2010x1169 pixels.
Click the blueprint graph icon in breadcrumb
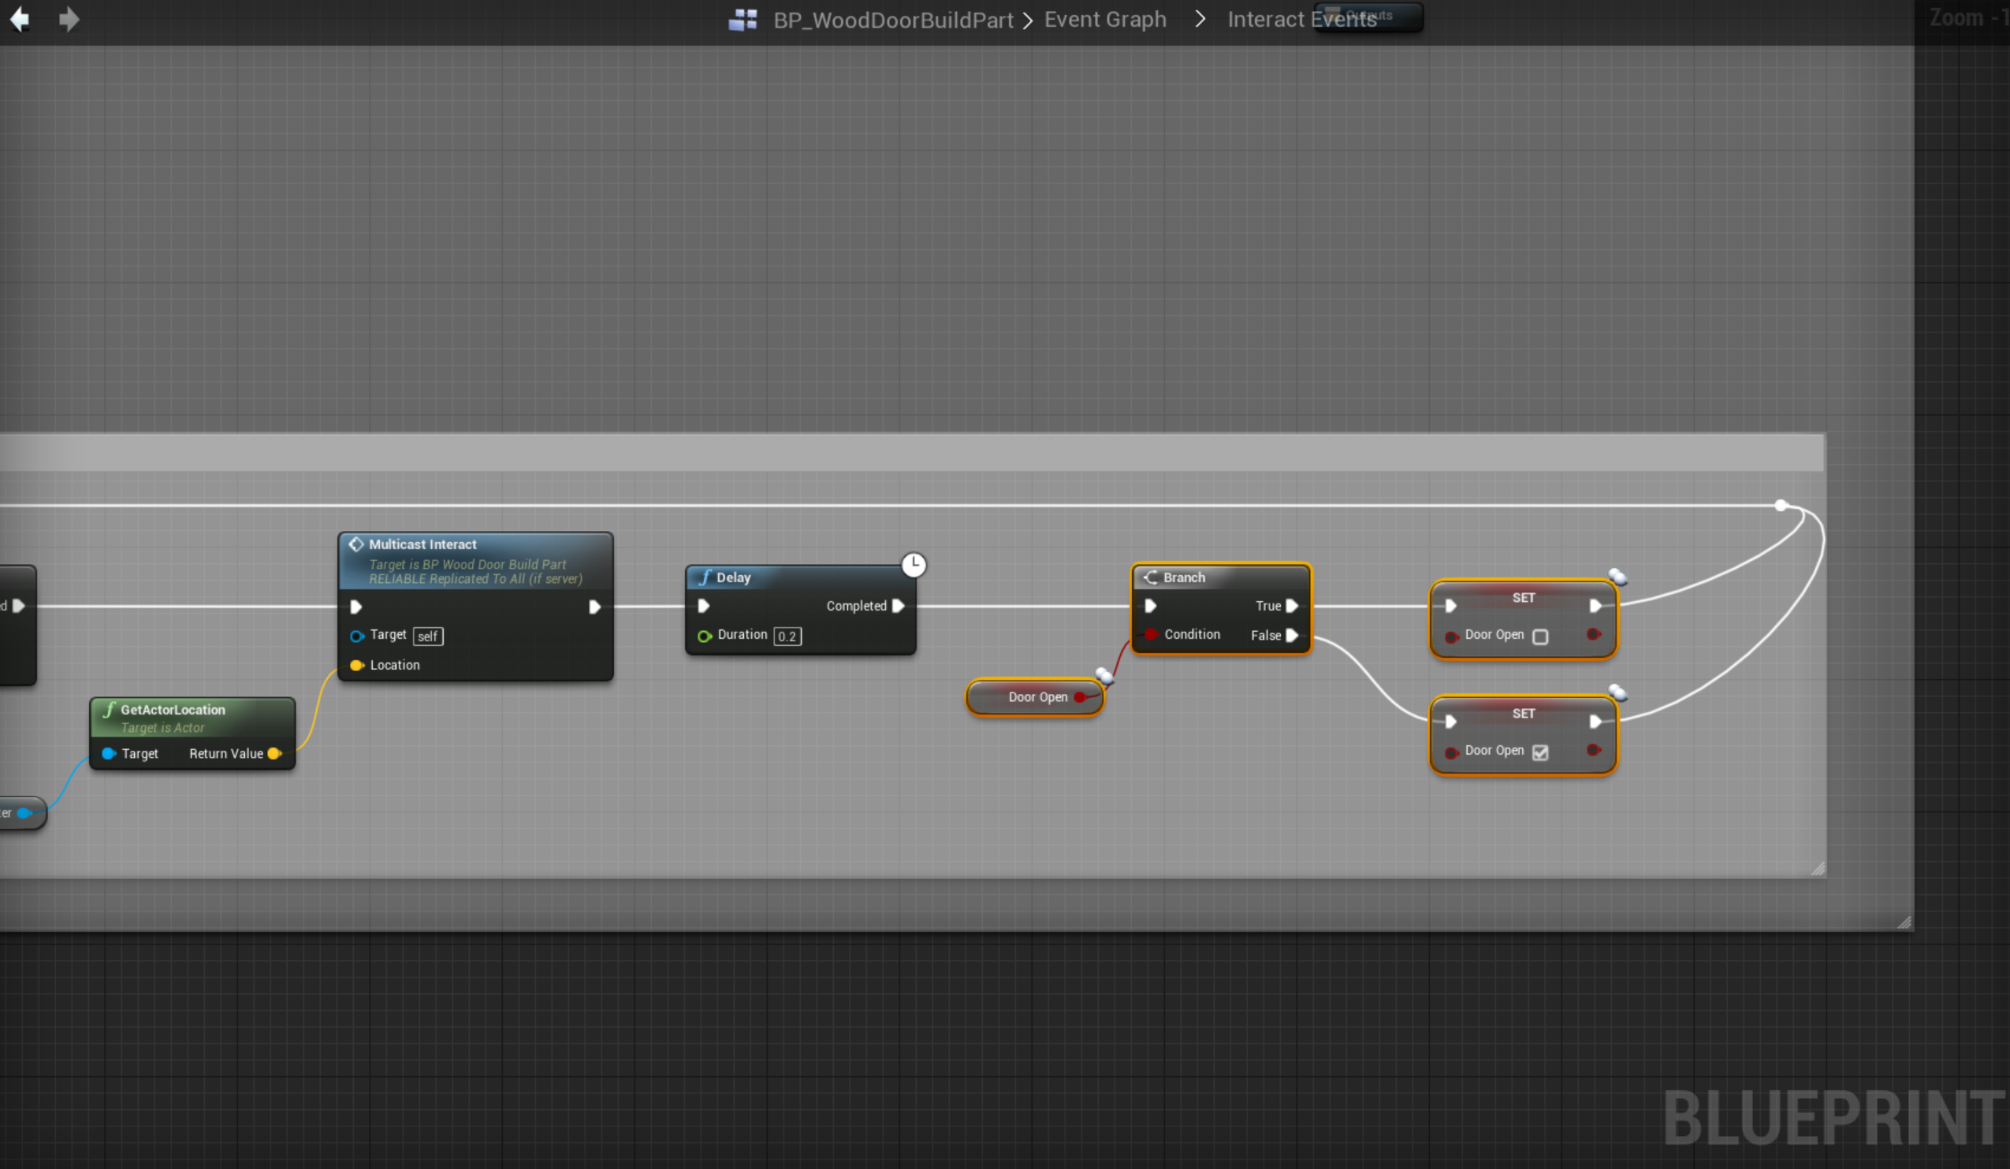pos(743,20)
